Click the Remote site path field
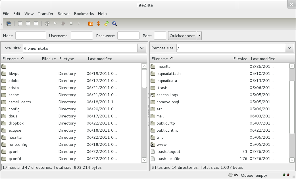Screen dimensions: 296x179 click(x=231, y=48)
